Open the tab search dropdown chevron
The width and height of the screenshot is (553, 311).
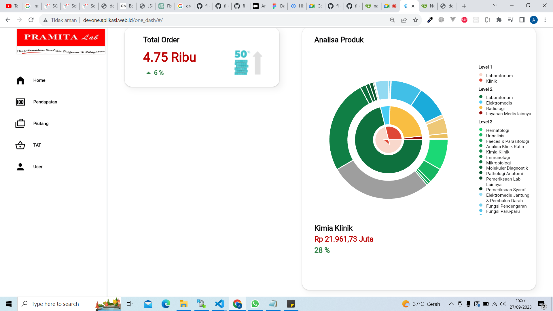[x=495, y=5]
